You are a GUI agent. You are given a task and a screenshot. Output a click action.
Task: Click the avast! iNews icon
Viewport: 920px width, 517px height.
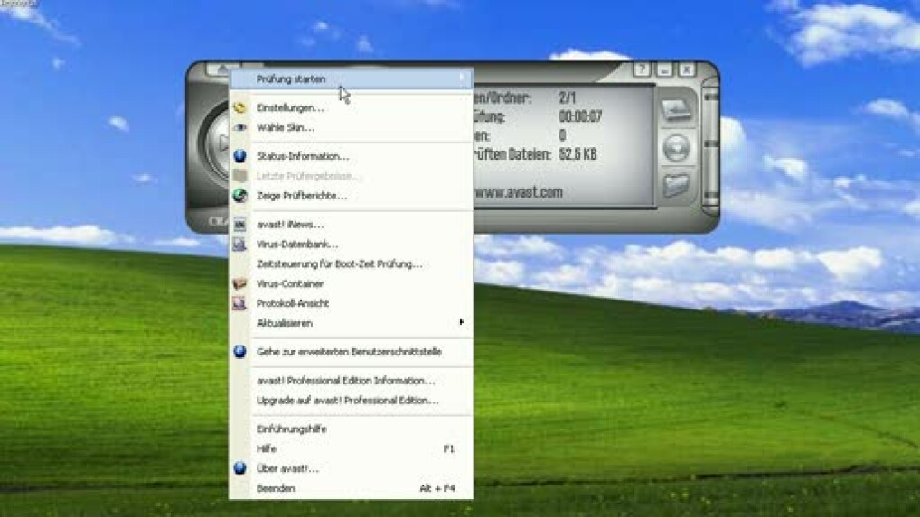point(239,225)
